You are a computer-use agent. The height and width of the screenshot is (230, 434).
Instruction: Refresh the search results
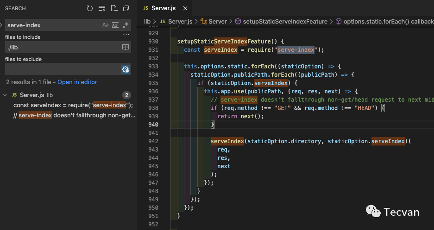point(90,9)
